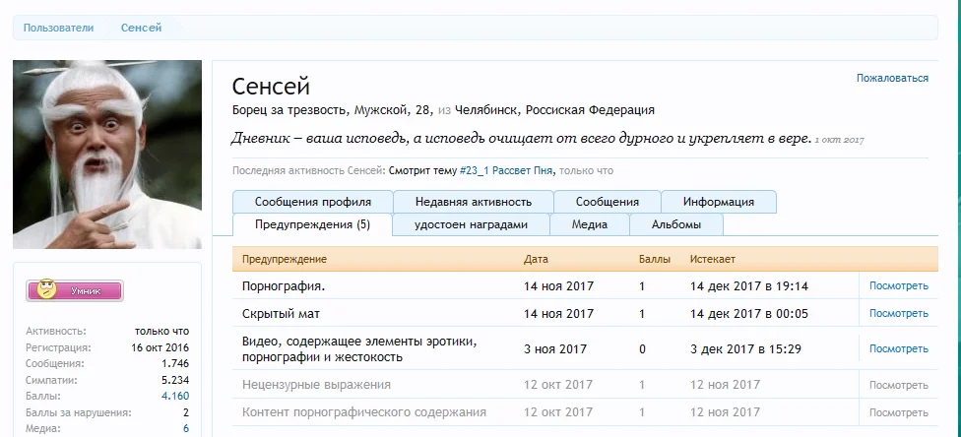961x437 pixels.
Task: Switch to the Медиа tab
Action: pos(589,224)
